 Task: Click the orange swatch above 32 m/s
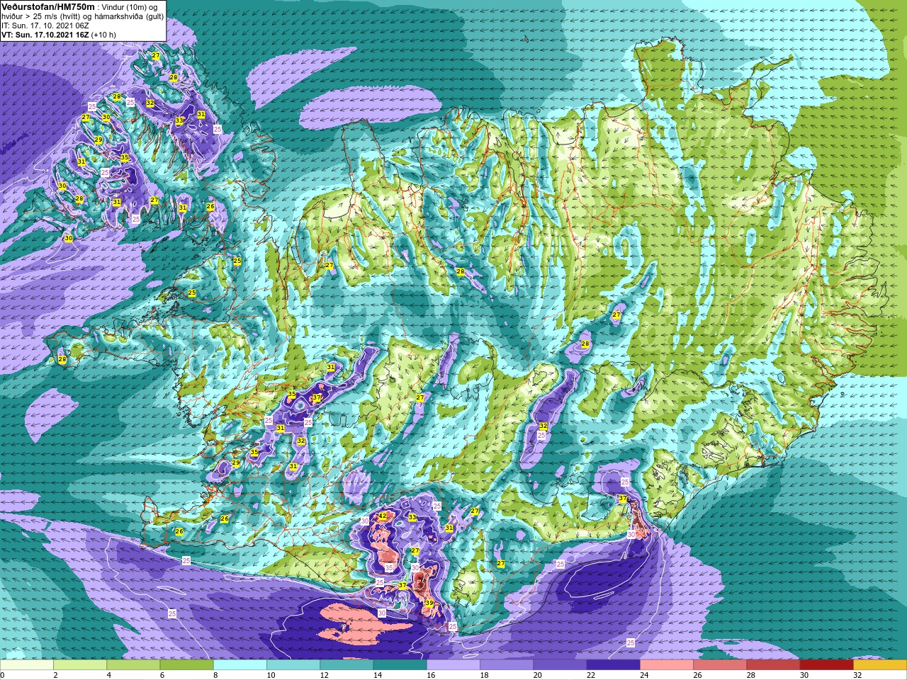[x=880, y=665]
